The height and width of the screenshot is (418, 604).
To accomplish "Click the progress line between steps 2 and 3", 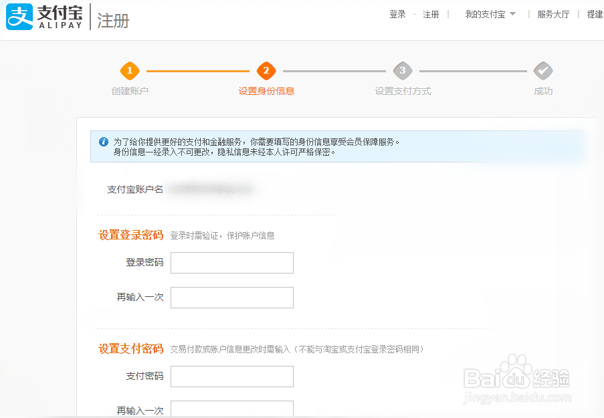I will 336,70.
